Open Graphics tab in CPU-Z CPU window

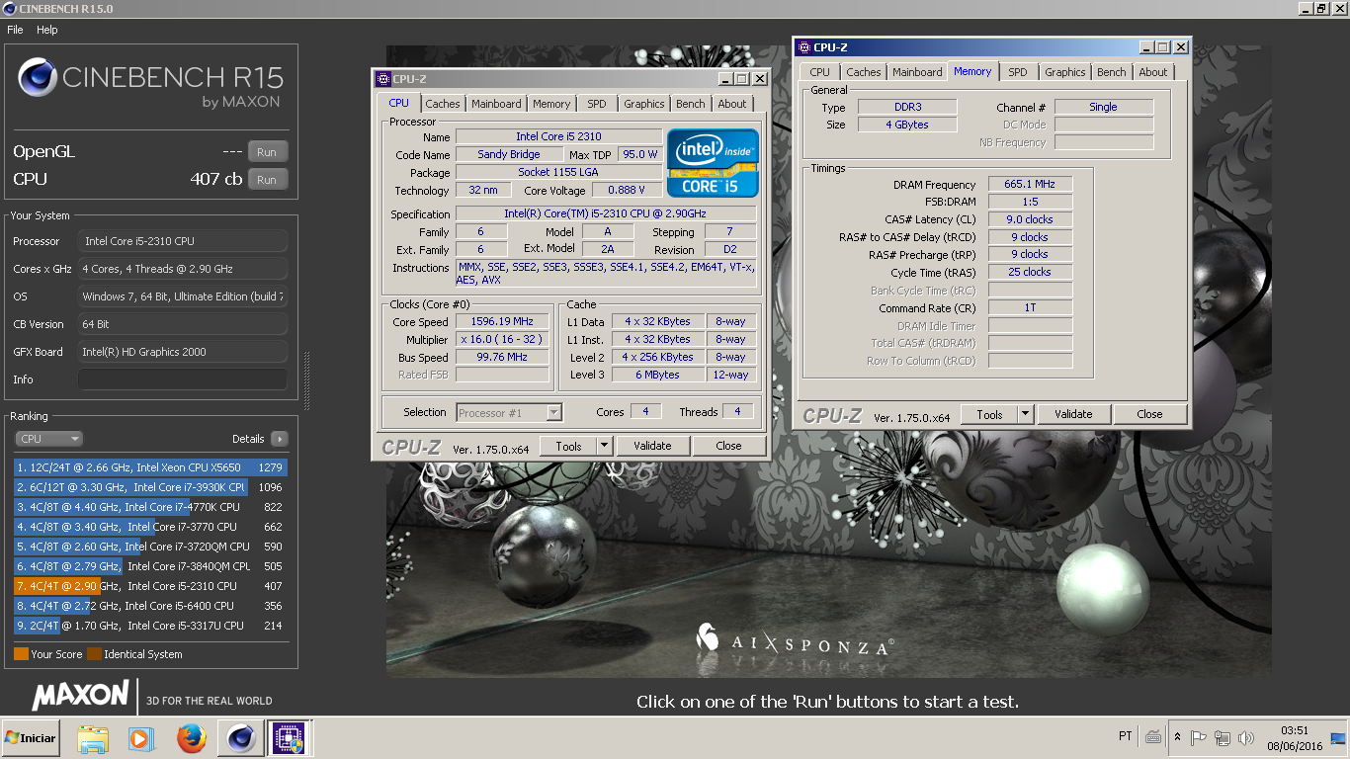click(x=644, y=104)
